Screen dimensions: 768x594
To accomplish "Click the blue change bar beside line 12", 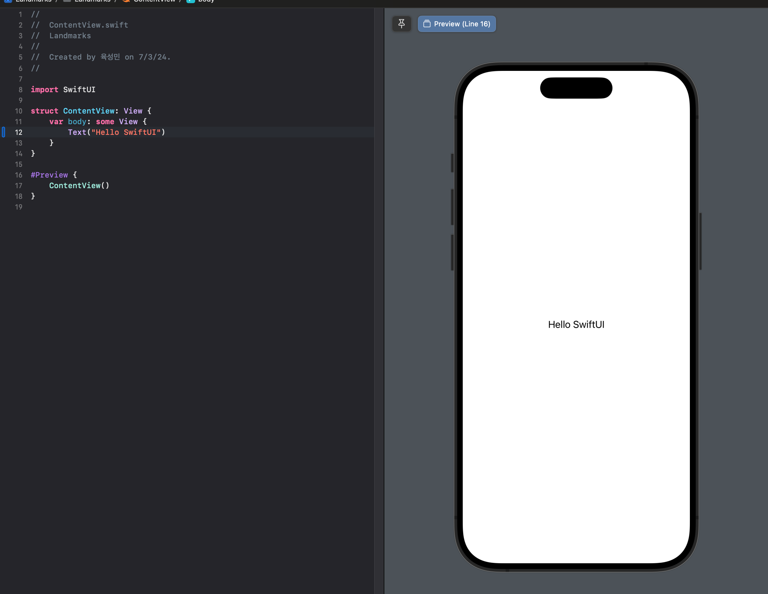I will click(3, 132).
